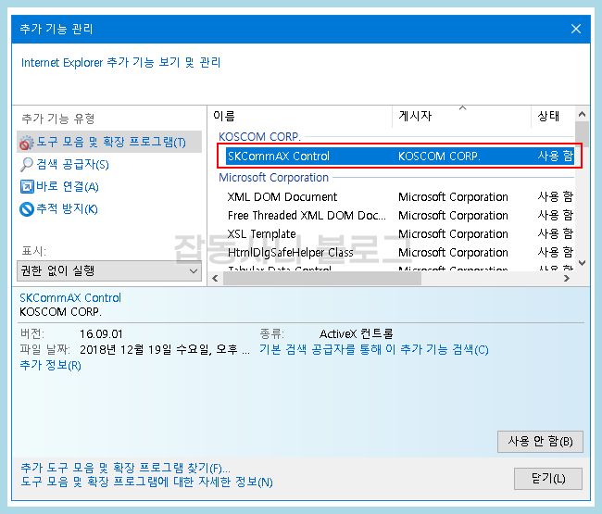Select 바로 연결(A) category
Viewport: 602px width, 514px height.
[68, 187]
